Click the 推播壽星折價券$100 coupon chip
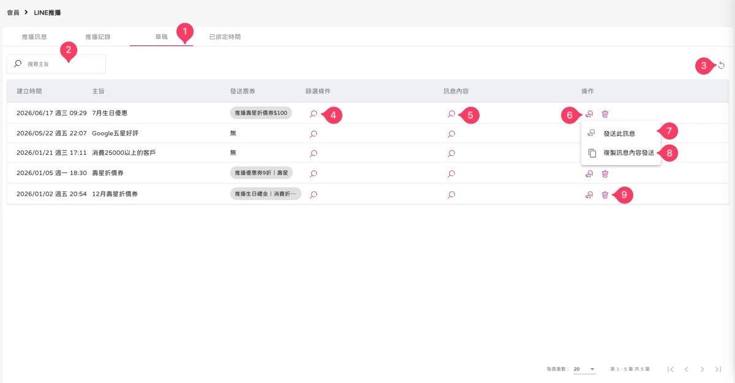The height and width of the screenshot is (383, 735). click(x=262, y=113)
